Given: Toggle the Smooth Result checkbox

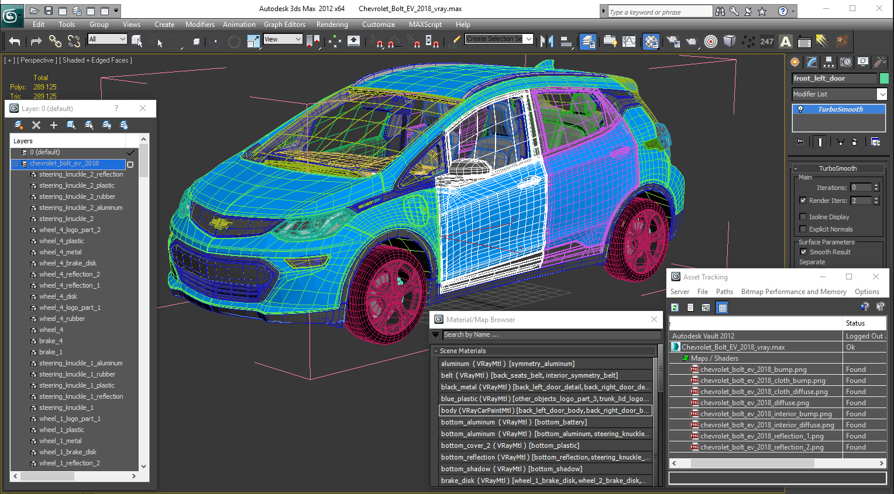Looking at the screenshot, I should pyautogui.click(x=803, y=251).
